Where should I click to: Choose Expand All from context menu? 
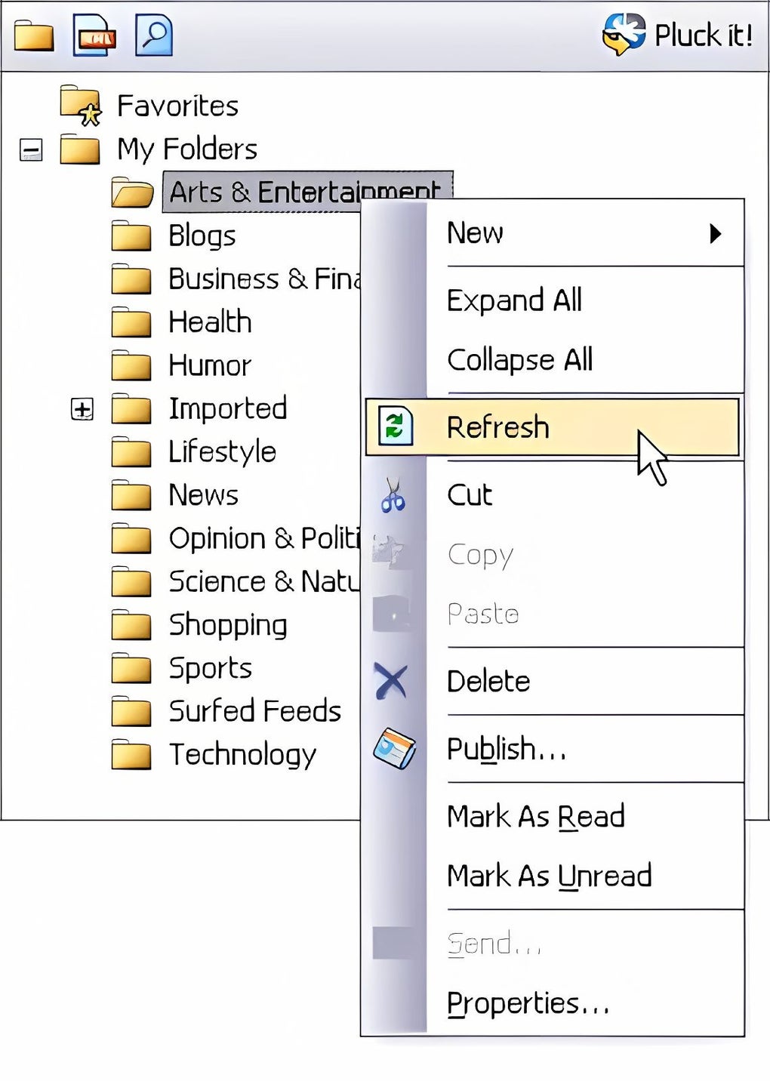[514, 300]
